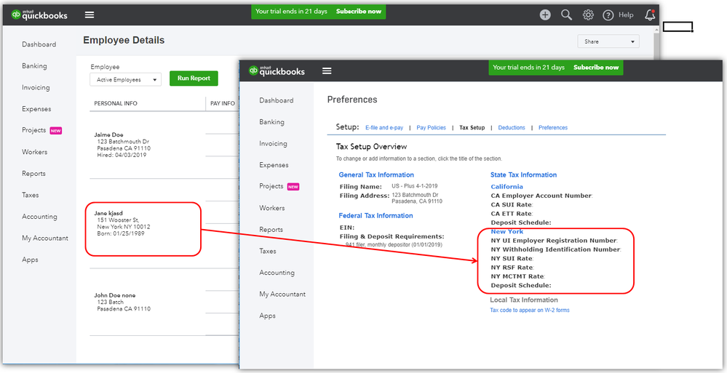This screenshot has height=373, width=727.
Task: Open the magnifier search icon
Action: (567, 15)
